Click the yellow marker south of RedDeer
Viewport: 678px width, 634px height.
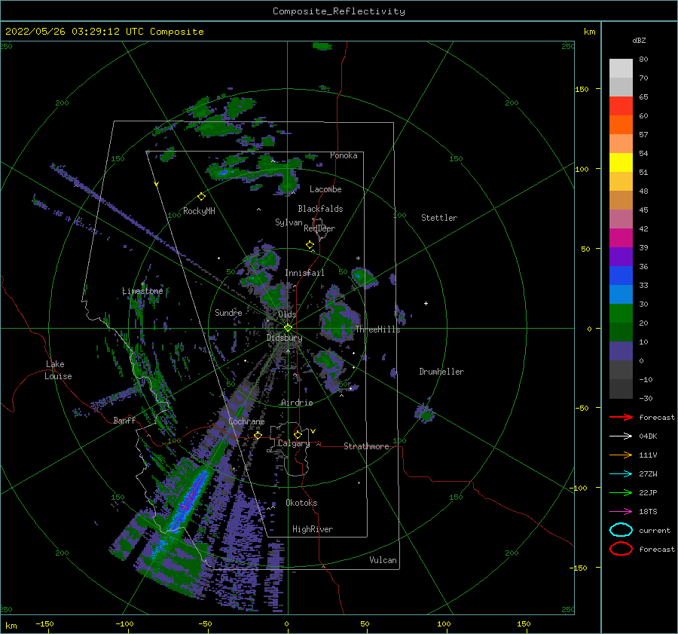tap(310, 245)
